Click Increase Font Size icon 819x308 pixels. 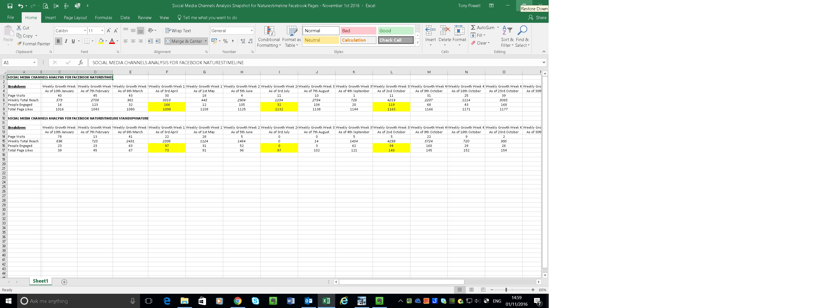click(x=109, y=31)
